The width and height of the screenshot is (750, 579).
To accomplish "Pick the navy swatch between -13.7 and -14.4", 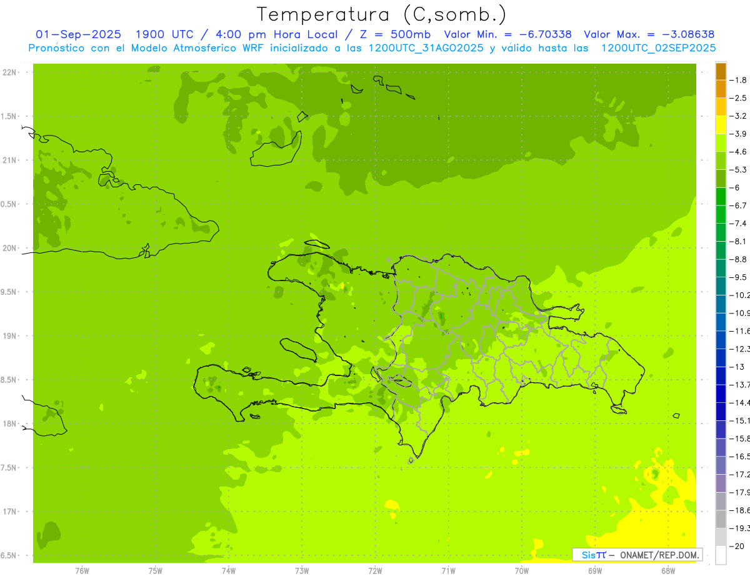I will pyautogui.click(x=721, y=393).
